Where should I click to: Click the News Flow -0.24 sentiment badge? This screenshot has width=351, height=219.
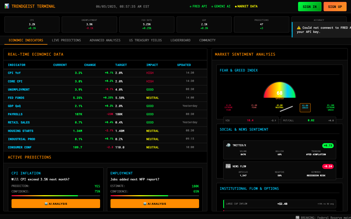point(328,166)
